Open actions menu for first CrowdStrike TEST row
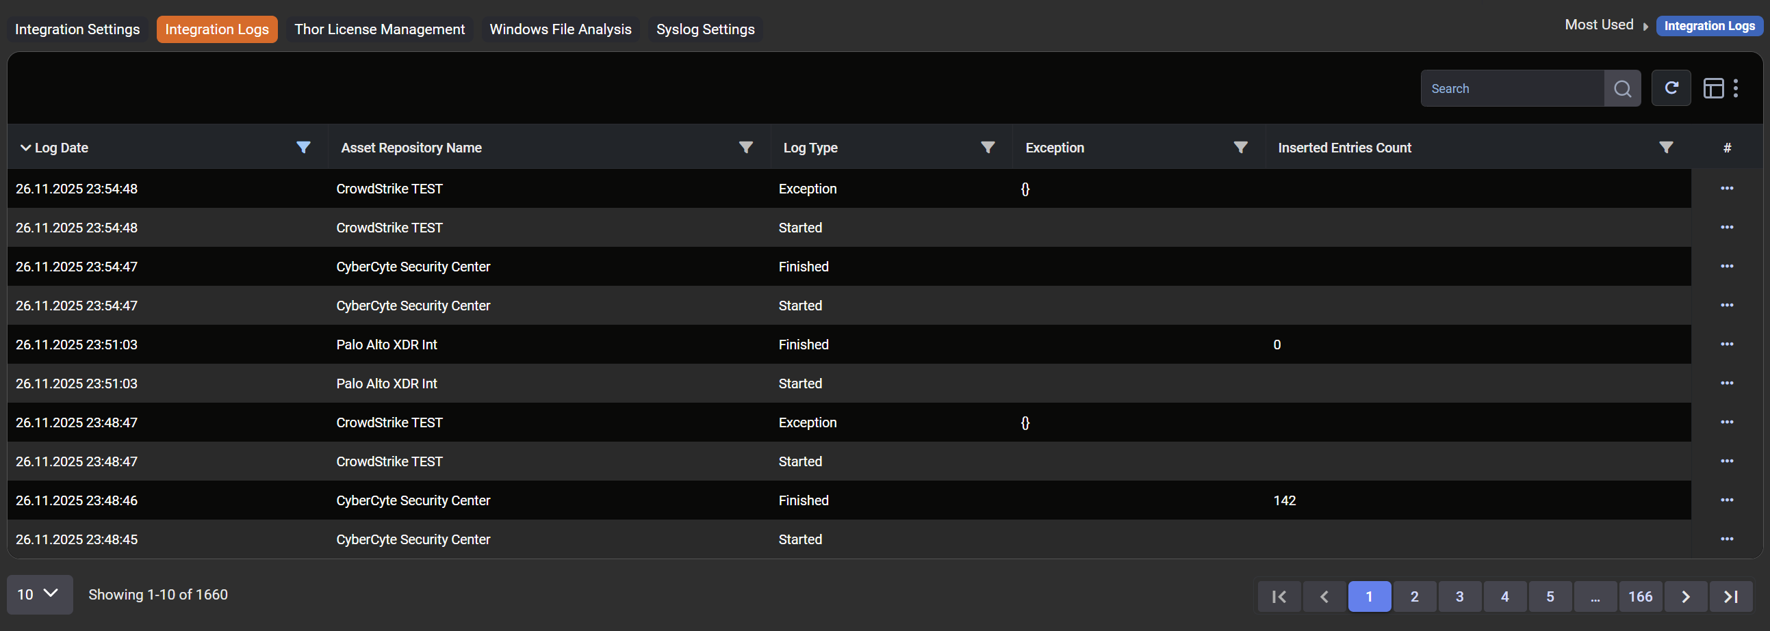 [x=1727, y=189]
